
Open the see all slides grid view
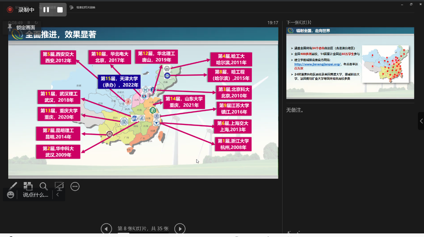tap(28, 186)
